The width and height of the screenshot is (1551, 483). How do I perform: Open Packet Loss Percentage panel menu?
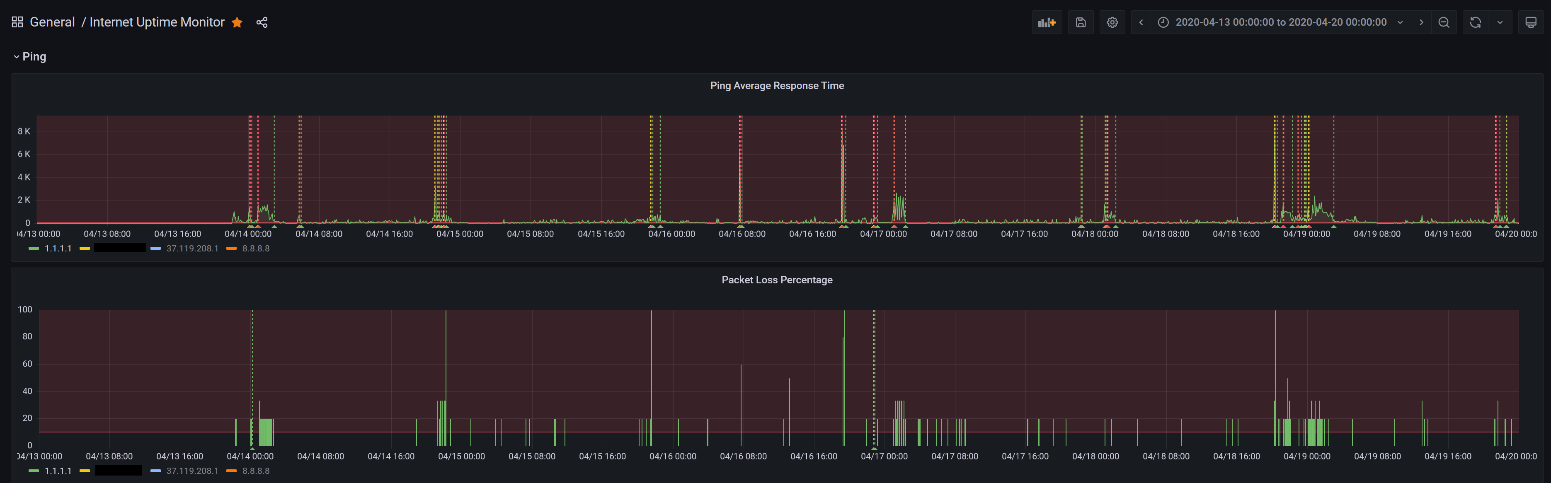pos(777,280)
